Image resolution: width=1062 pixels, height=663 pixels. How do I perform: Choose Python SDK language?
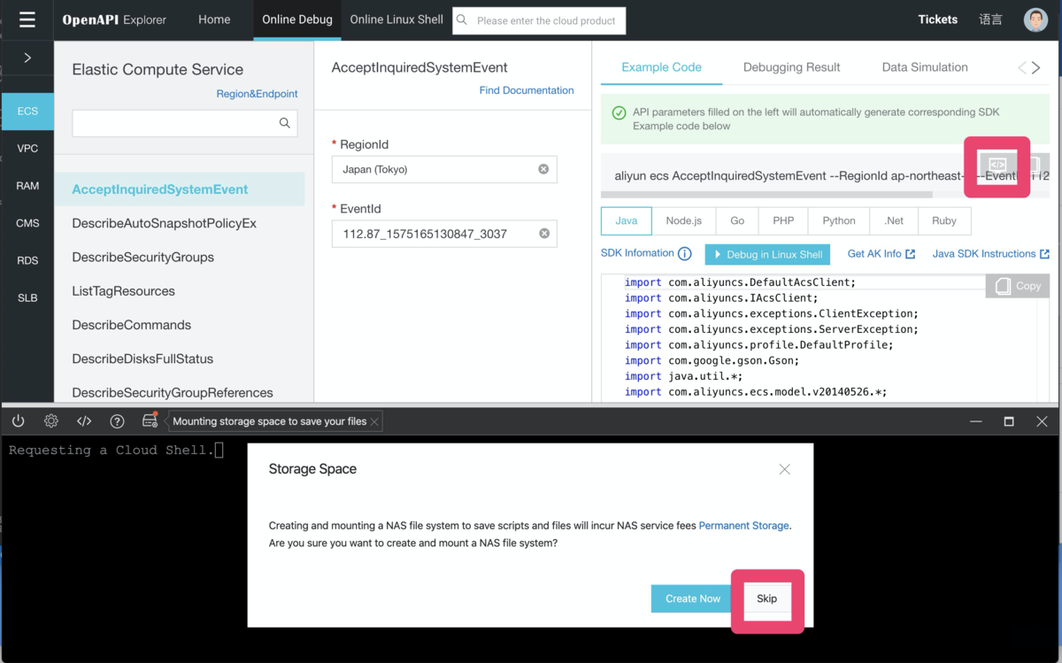[x=839, y=220]
